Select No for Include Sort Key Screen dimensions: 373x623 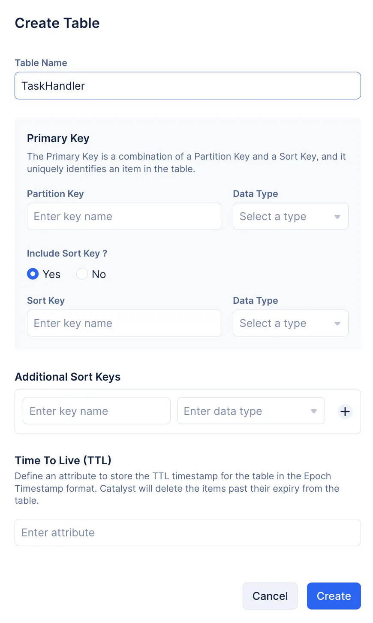(82, 274)
